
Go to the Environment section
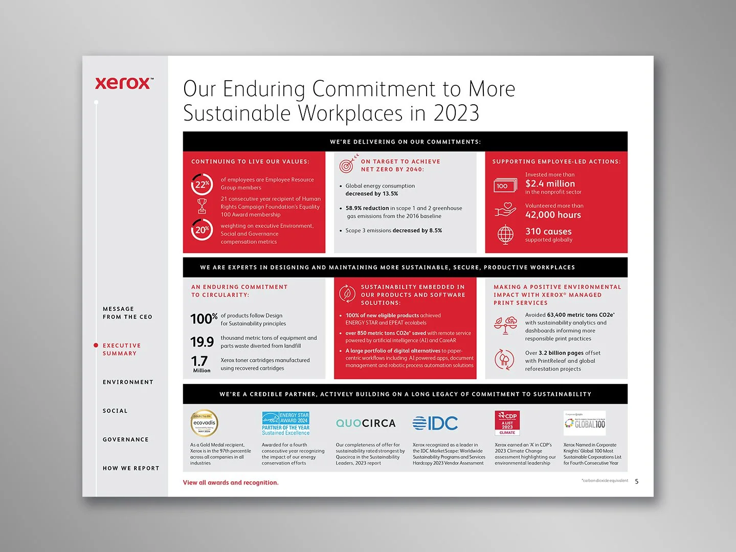(x=128, y=382)
